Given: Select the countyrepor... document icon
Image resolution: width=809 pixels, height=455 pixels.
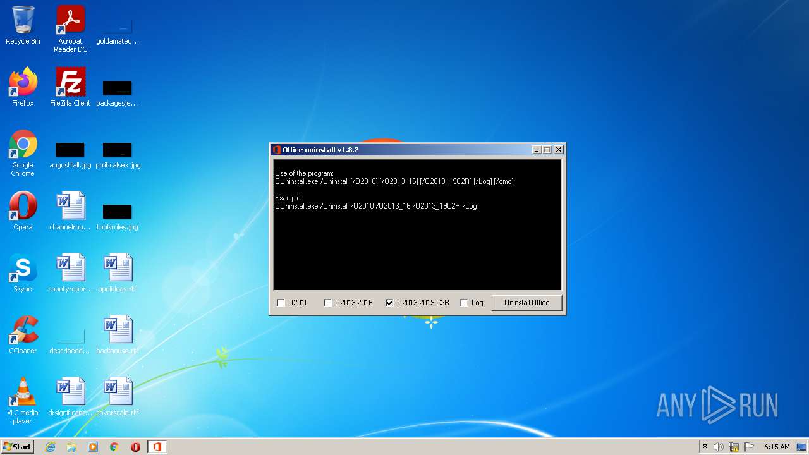Looking at the screenshot, I should [70, 273].
